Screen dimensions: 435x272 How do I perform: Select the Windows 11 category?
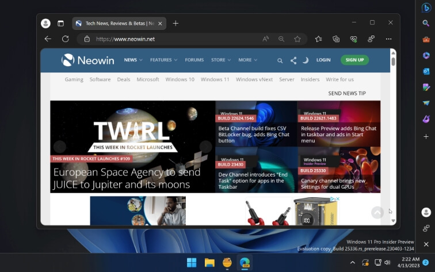click(215, 79)
